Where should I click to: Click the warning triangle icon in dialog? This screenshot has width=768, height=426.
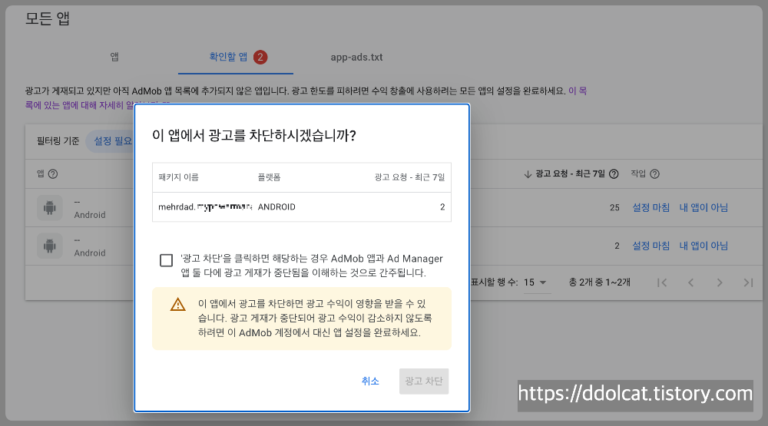178,304
